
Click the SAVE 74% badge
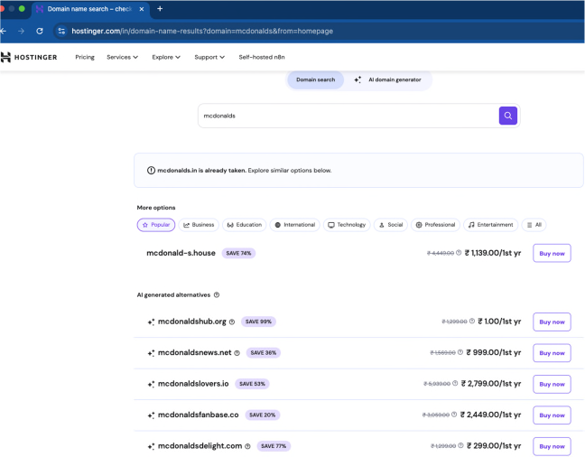238,253
